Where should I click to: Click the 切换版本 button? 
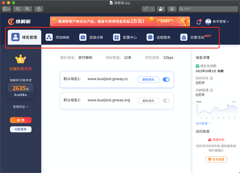click(x=21, y=129)
